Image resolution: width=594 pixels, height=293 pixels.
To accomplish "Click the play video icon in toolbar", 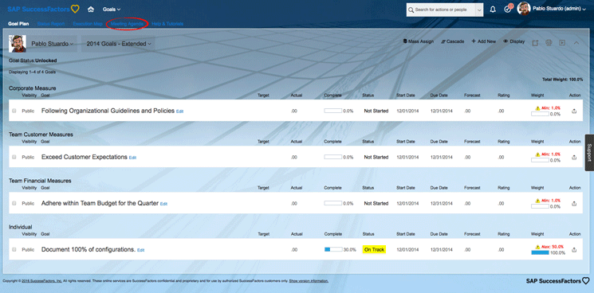I will click(x=562, y=43).
